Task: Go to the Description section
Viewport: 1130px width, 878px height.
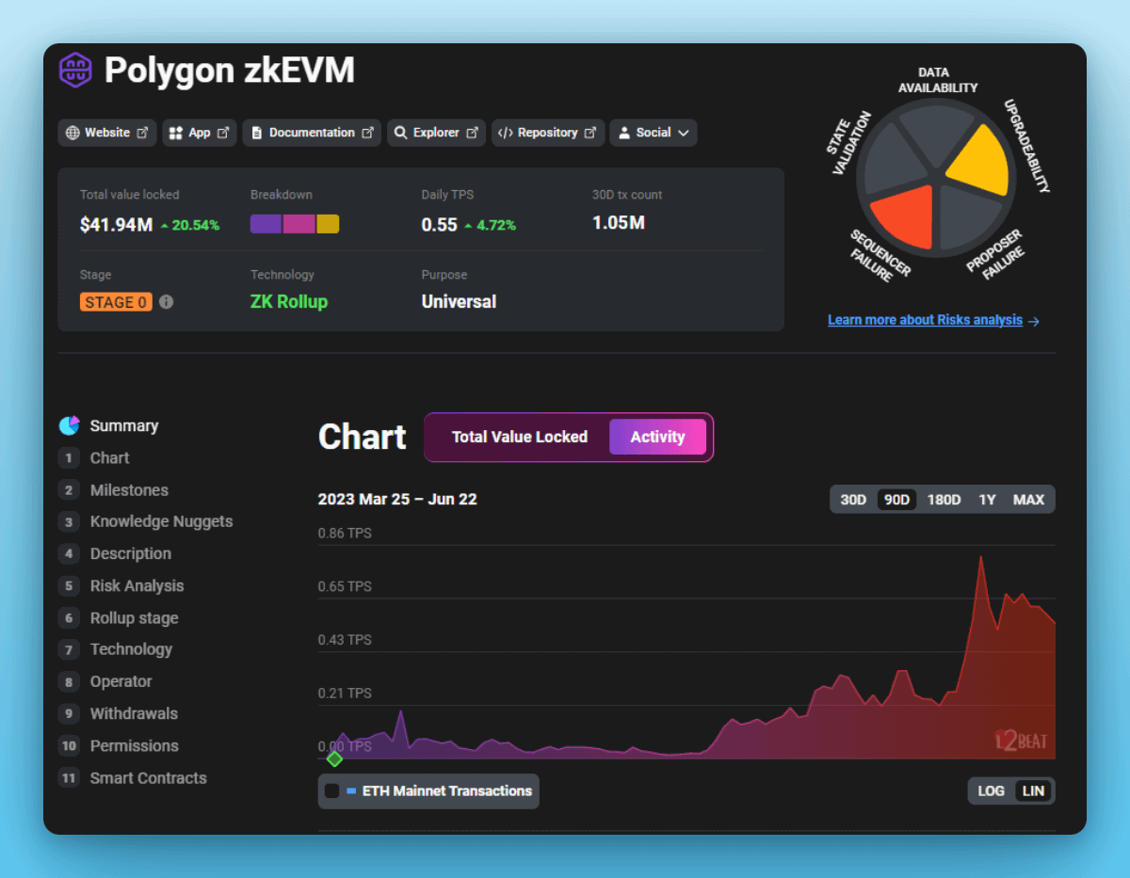Action: click(x=131, y=553)
